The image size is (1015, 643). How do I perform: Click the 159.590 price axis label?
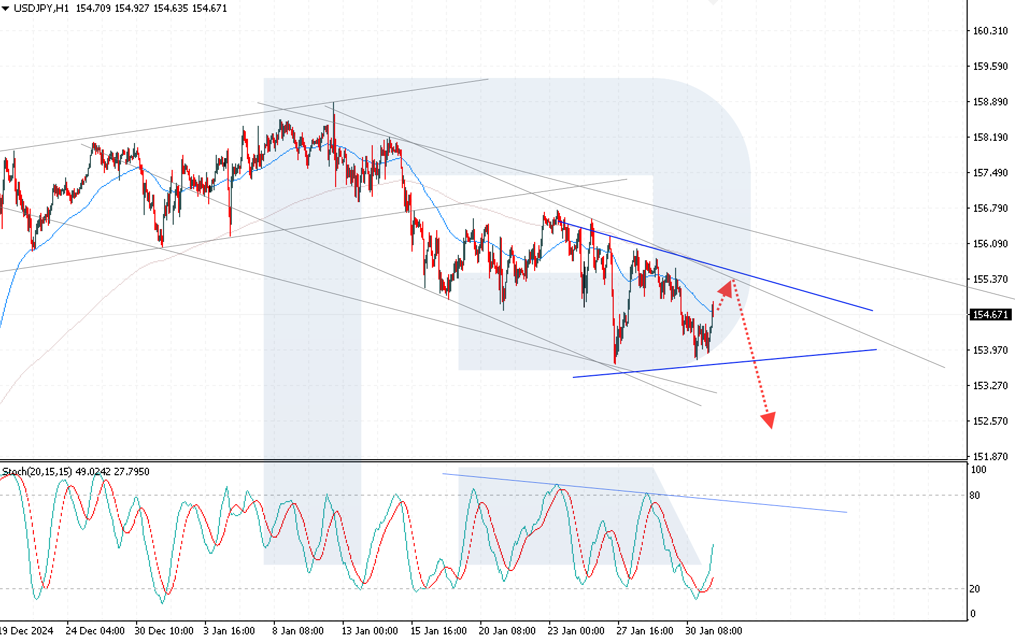(990, 66)
